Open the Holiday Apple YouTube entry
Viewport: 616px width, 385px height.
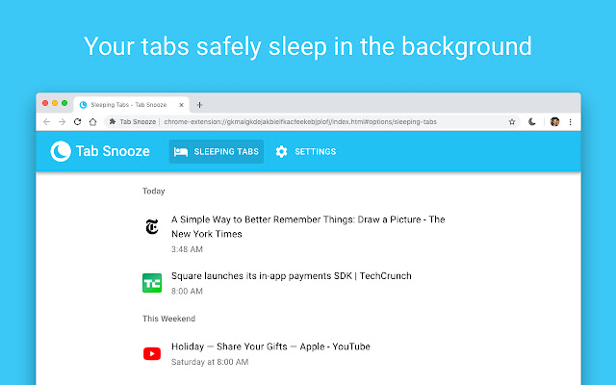pos(270,346)
